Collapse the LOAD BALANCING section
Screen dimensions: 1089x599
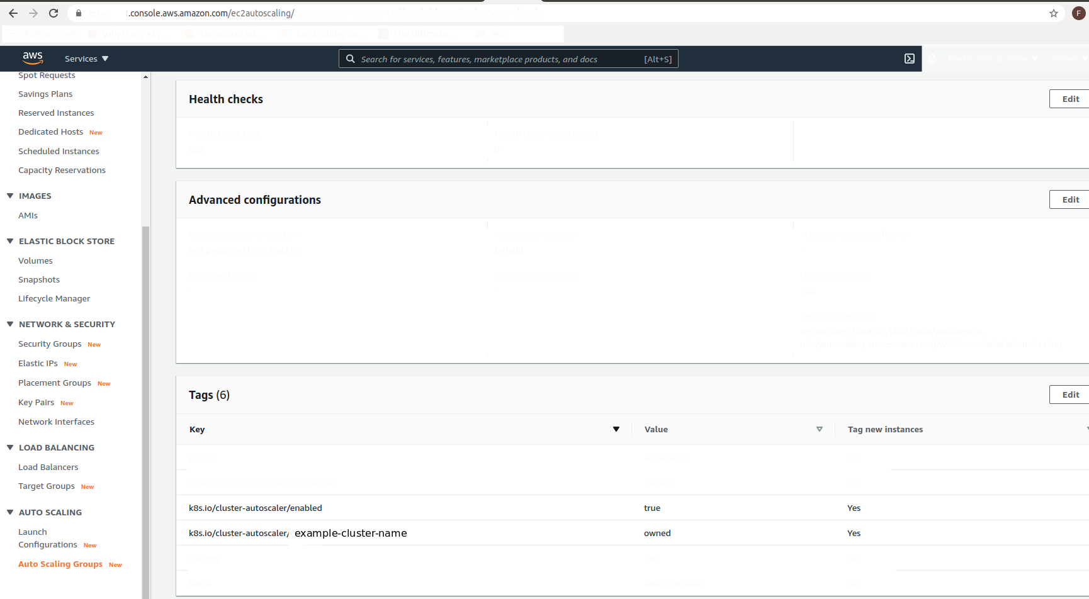[10, 447]
